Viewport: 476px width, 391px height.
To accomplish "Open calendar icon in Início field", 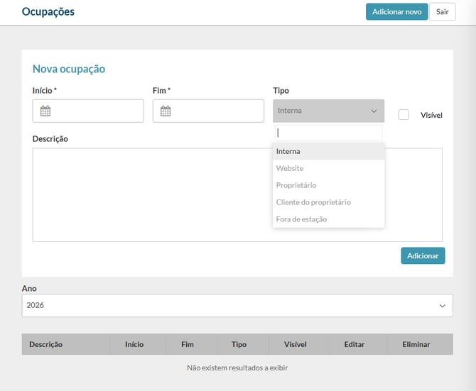I will tap(45, 111).
